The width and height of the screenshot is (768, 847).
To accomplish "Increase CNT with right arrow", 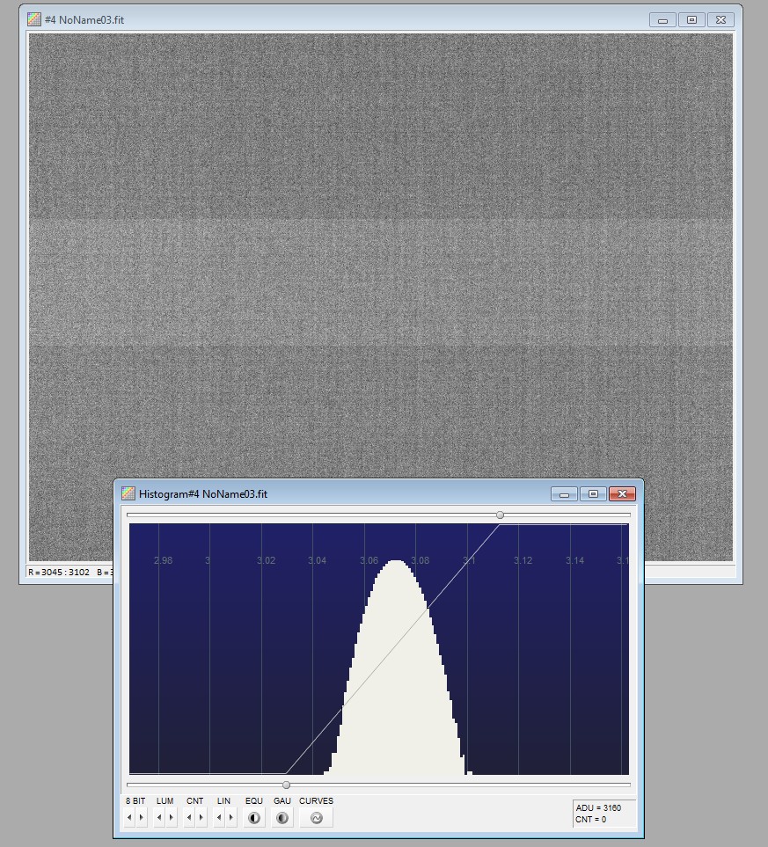I will [201, 818].
